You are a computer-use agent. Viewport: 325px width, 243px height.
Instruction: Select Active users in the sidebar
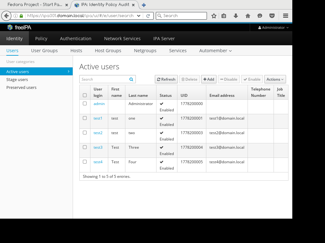click(36, 72)
